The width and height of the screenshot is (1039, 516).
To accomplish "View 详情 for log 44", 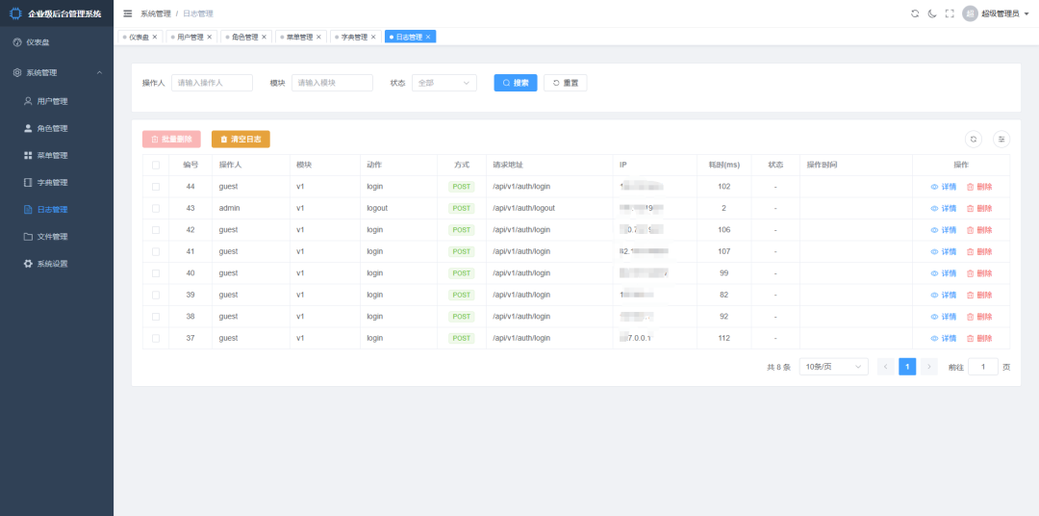I will [944, 187].
